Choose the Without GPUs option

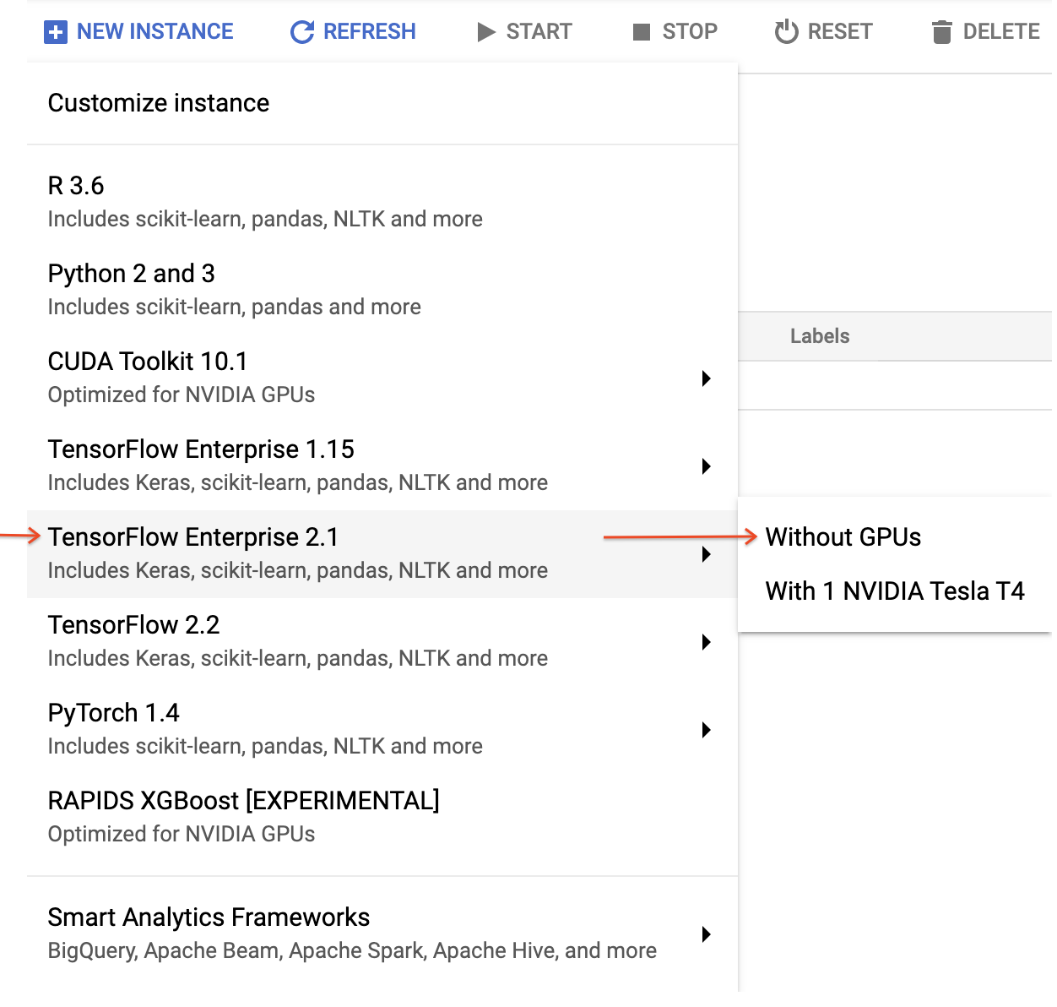coord(843,537)
